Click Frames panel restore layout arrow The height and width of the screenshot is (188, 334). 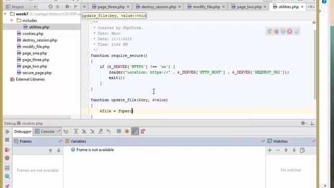tap(60, 142)
